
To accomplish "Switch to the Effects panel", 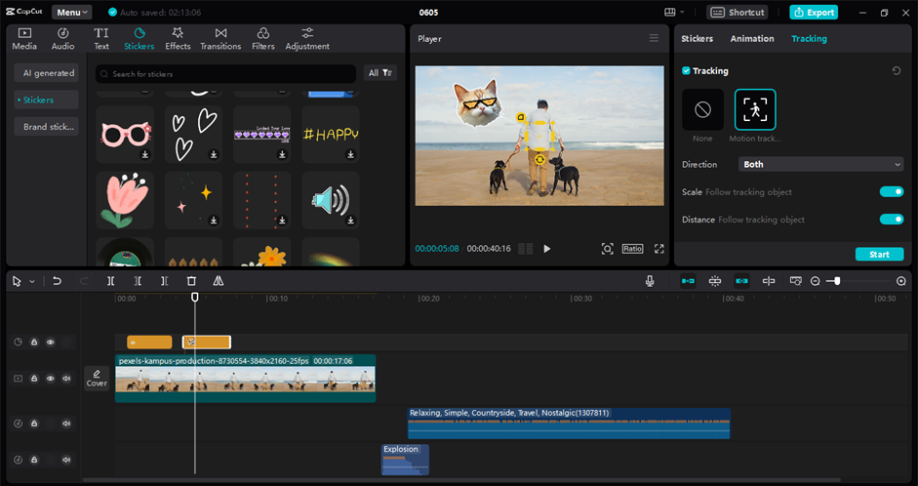I will (178, 39).
